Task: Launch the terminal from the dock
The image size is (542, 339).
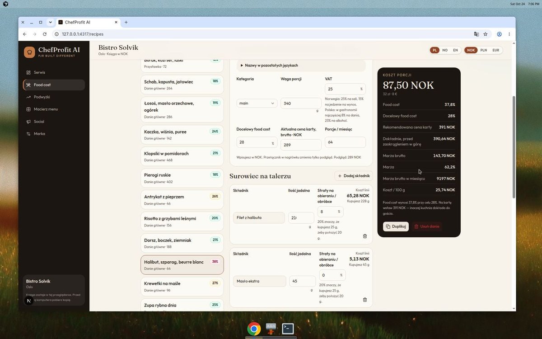Action: click(x=288, y=329)
